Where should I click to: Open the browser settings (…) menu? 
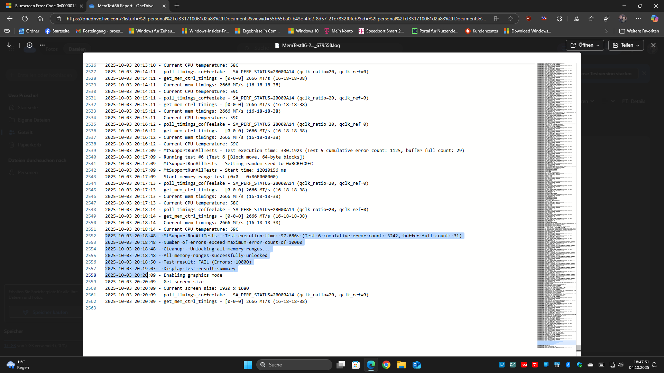coord(638,19)
